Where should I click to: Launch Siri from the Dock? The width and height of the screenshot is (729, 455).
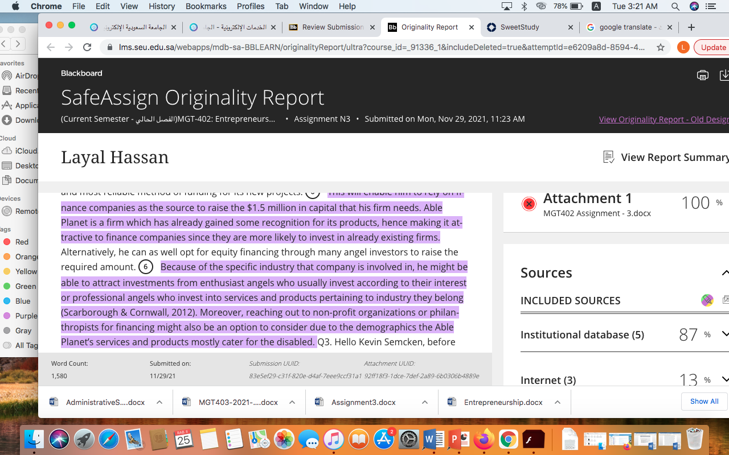59,439
